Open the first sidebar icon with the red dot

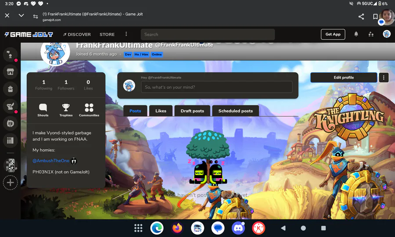click(x=11, y=55)
